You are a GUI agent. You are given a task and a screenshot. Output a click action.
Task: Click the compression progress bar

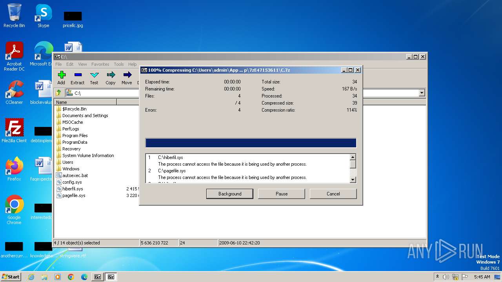251,143
